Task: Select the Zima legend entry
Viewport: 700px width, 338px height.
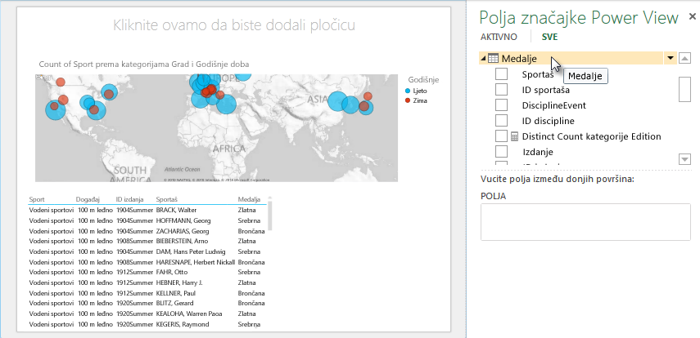Action: pos(416,100)
